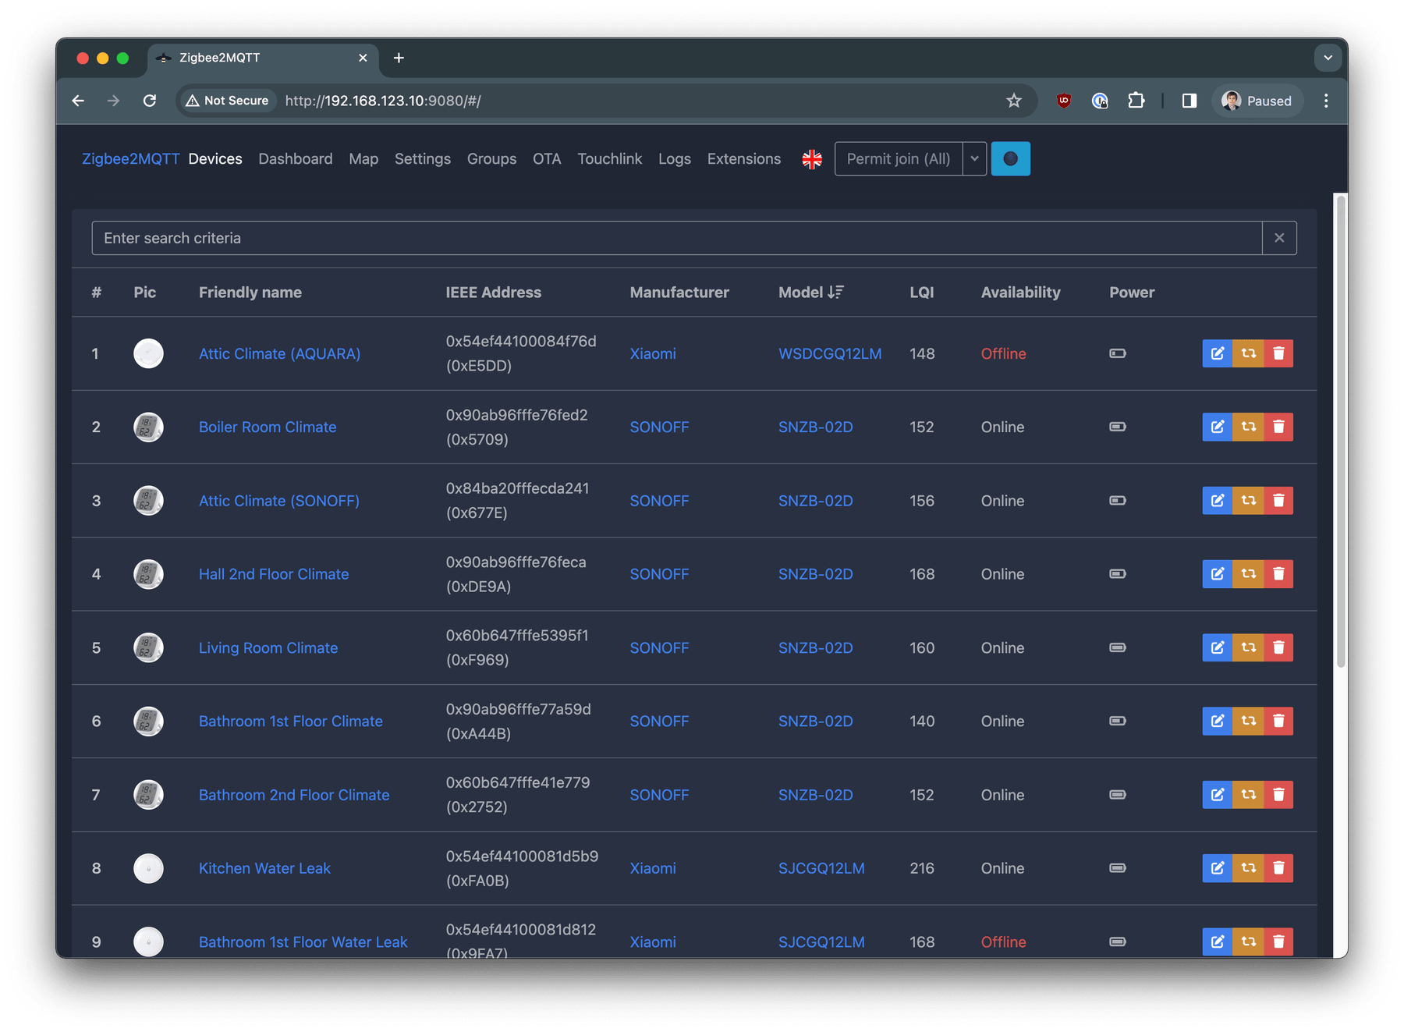Image resolution: width=1404 pixels, height=1032 pixels.
Task: Click the reconfigure icon for Boiler Room Climate
Action: coord(1247,427)
